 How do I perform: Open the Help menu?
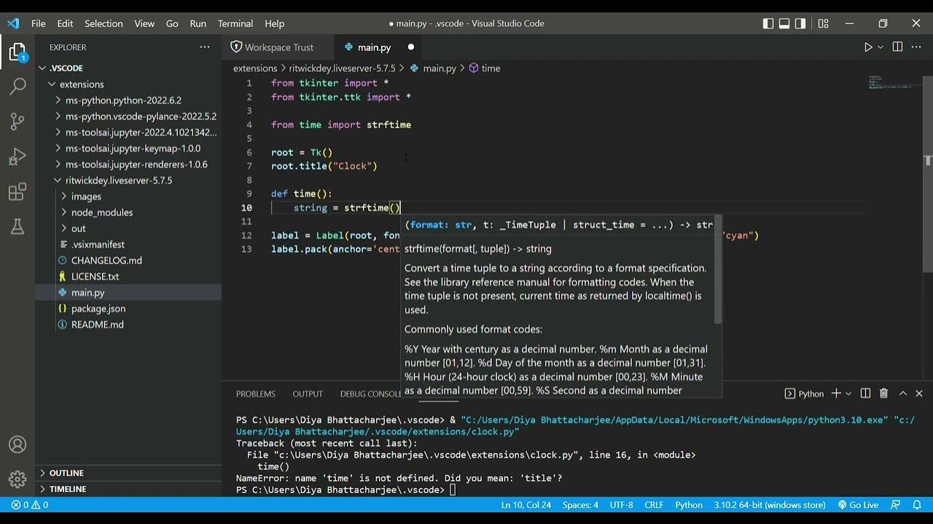pyautogui.click(x=274, y=23)
